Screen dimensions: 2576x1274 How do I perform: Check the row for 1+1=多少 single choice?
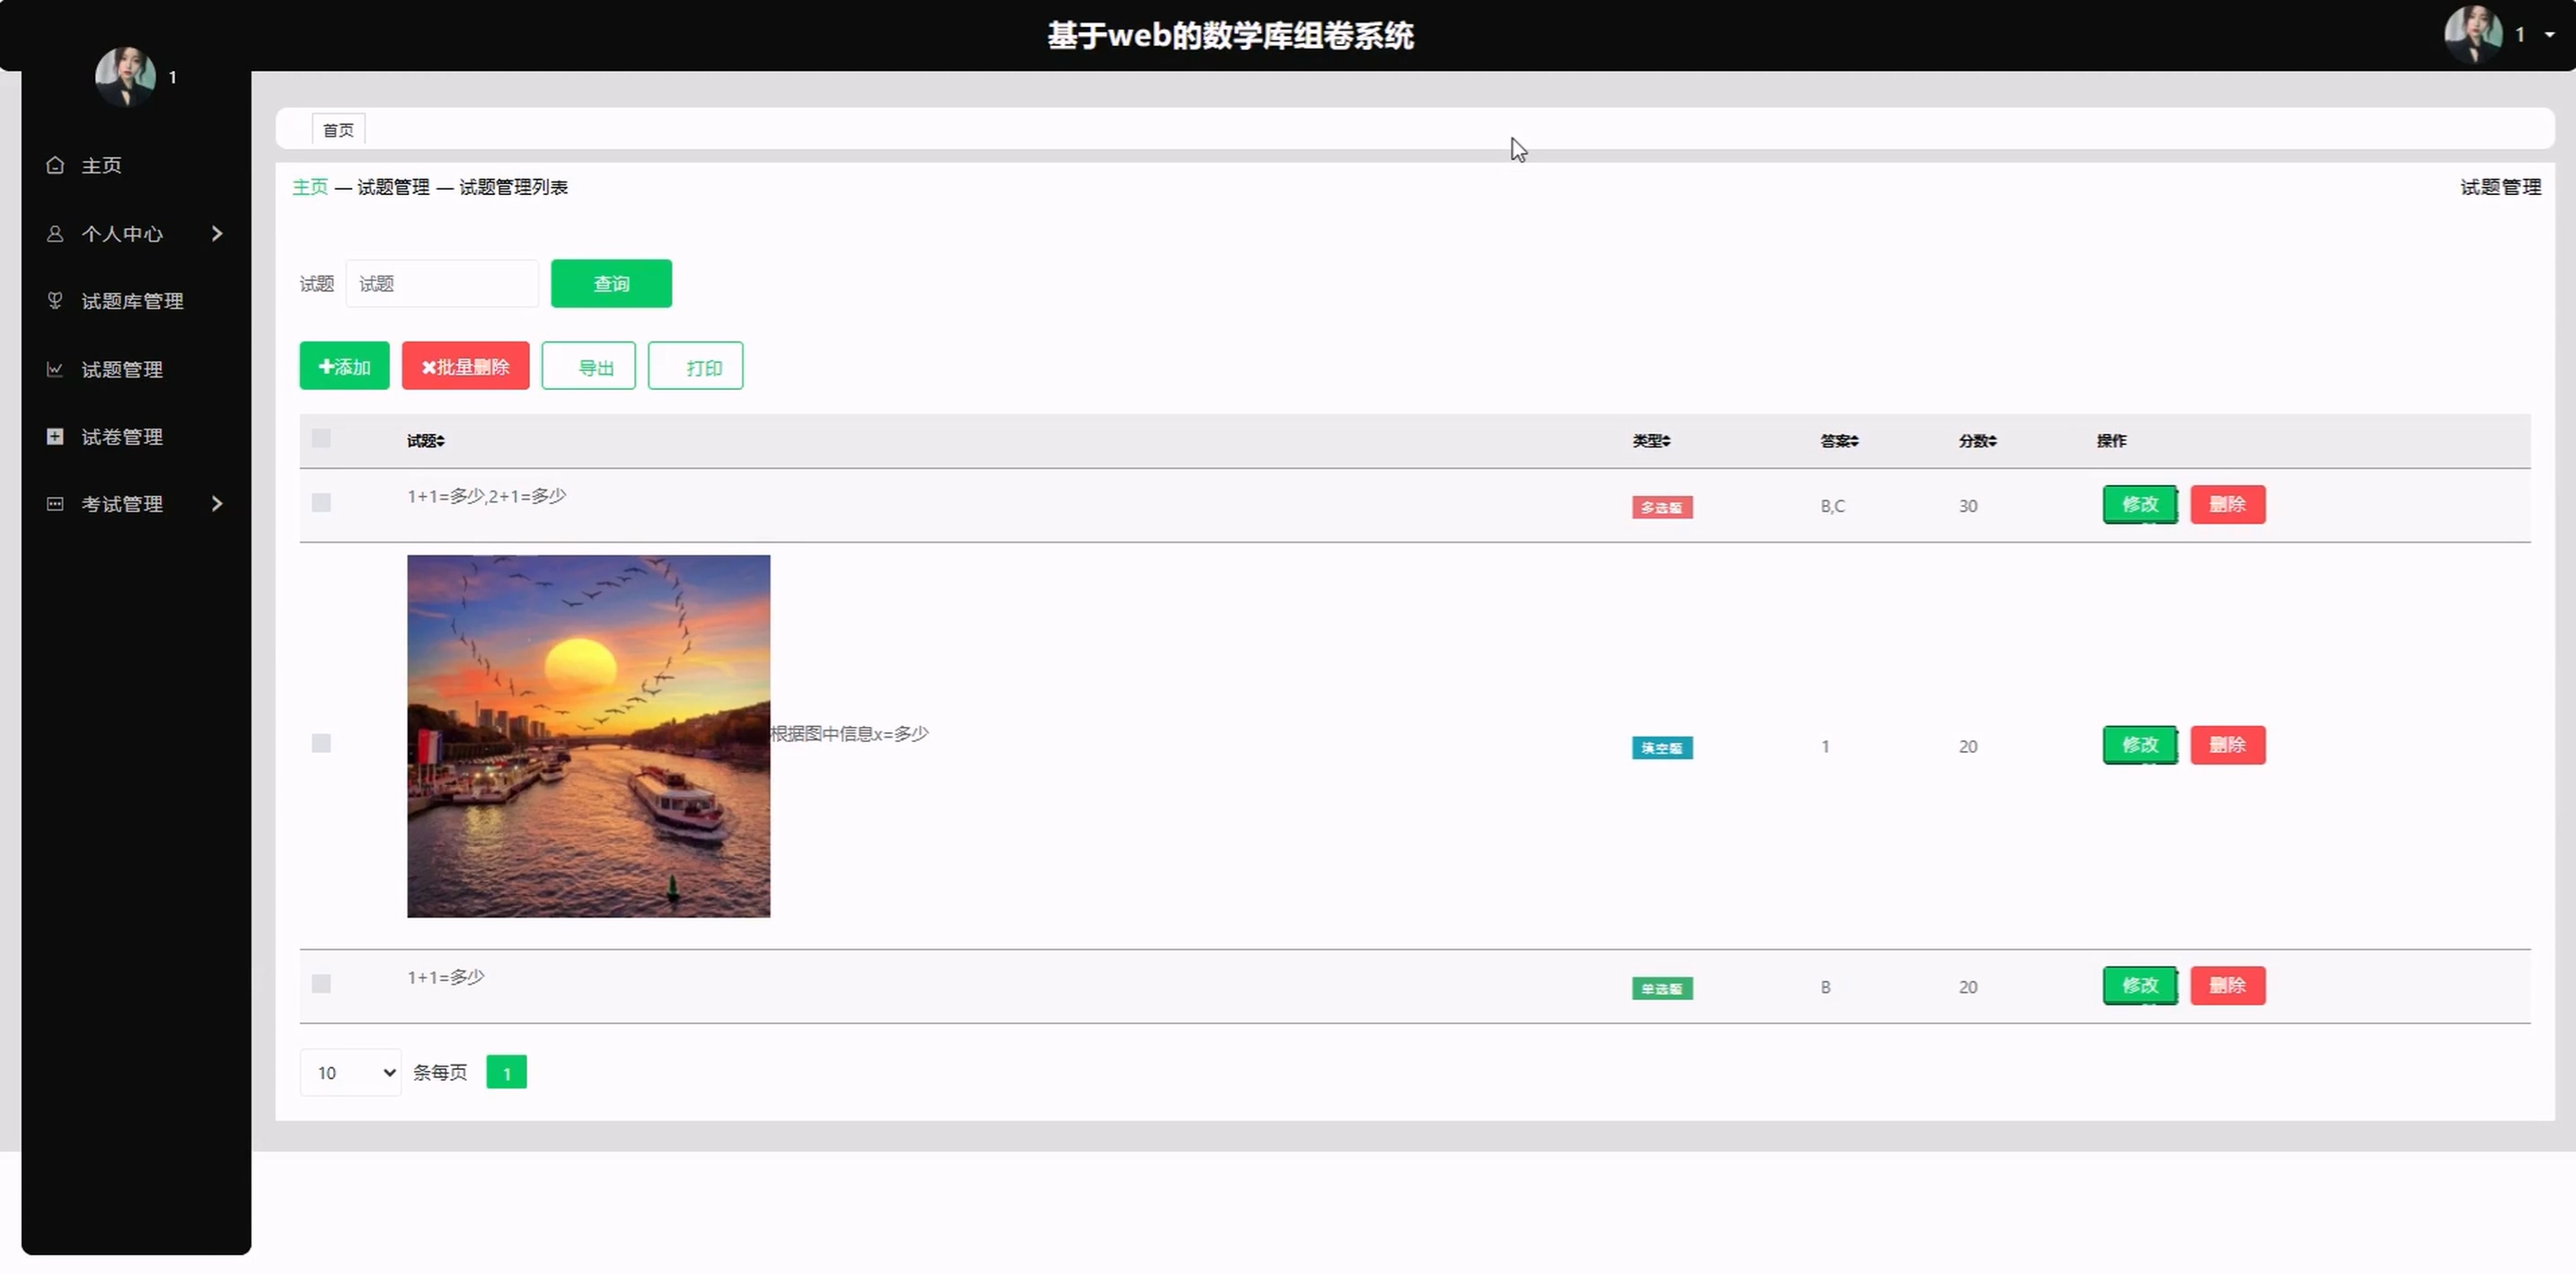321,984
